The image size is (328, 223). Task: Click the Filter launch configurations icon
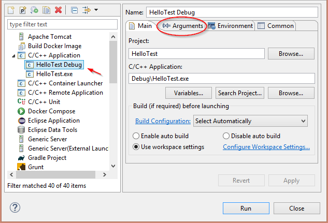[86, 10]
